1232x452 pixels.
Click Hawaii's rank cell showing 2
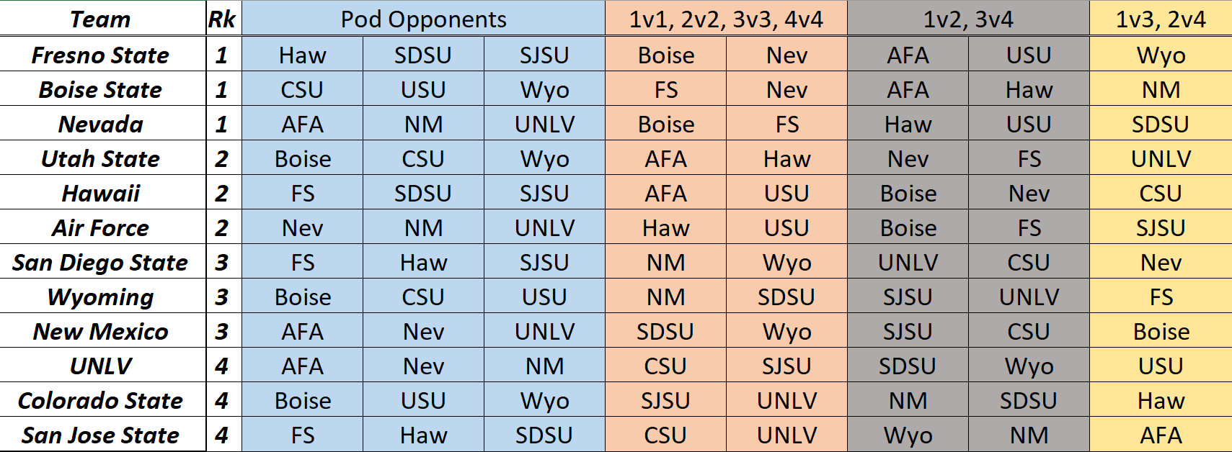pyautogui.click(x=223, y=192)
